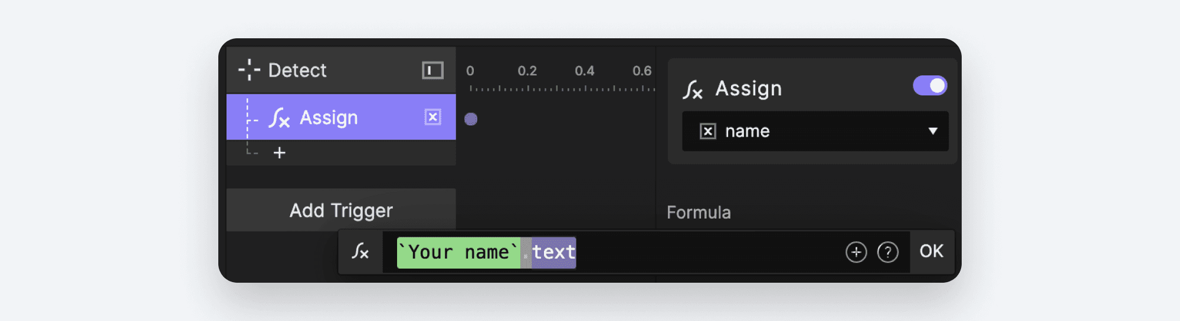The image size is (1180, 321).
Task: Disable the Assign toggle switch
Action: coord(930,85)
